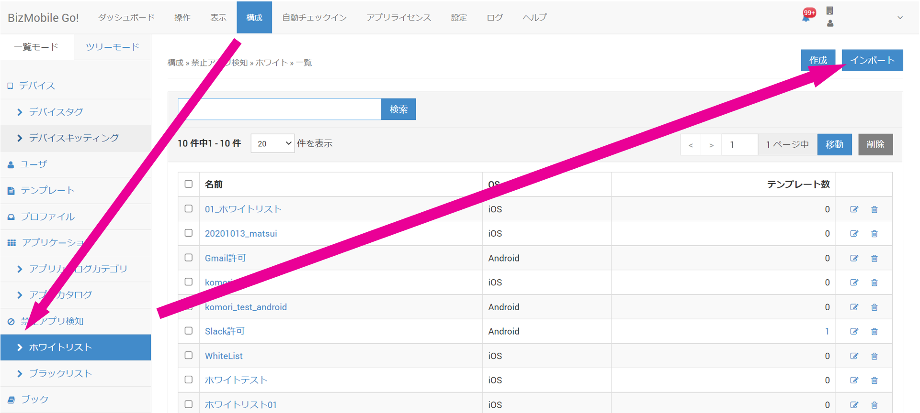Expand the ブラックリスト sidebar item
This screenshot has width=920, height=413.
60,373
